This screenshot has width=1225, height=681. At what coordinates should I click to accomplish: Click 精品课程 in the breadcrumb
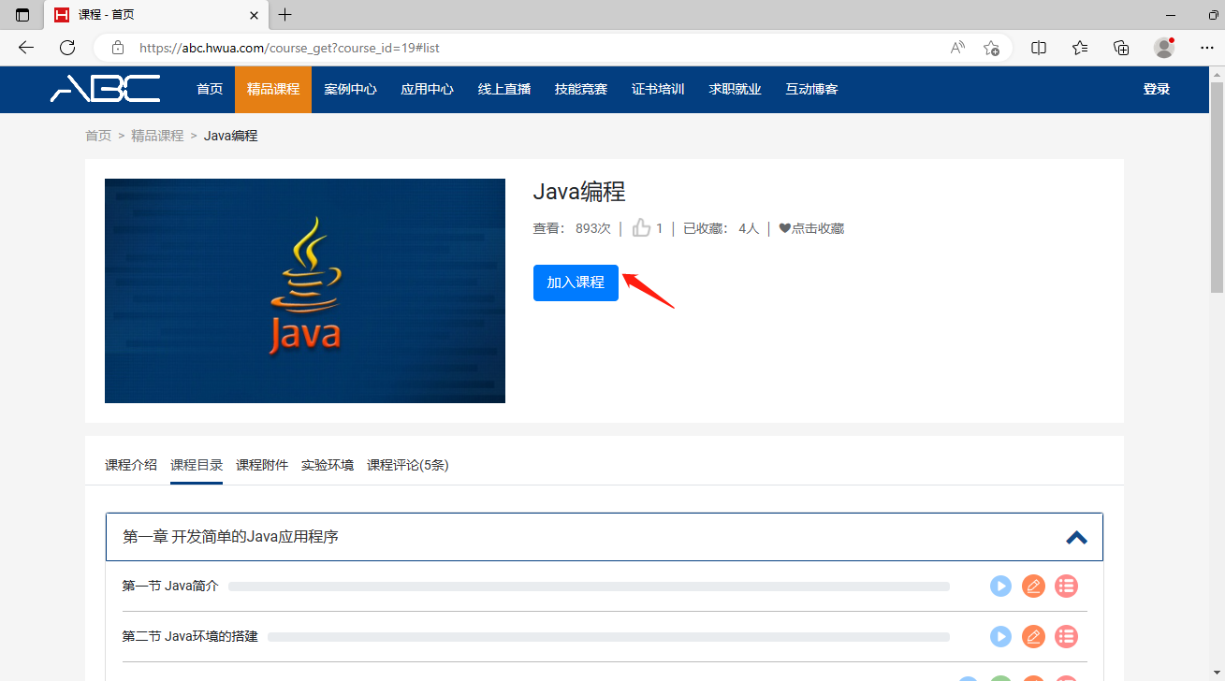tap(157, 136)
